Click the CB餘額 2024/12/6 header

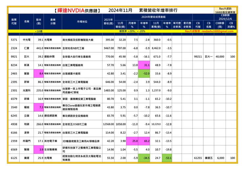click(x=225, y=17)
